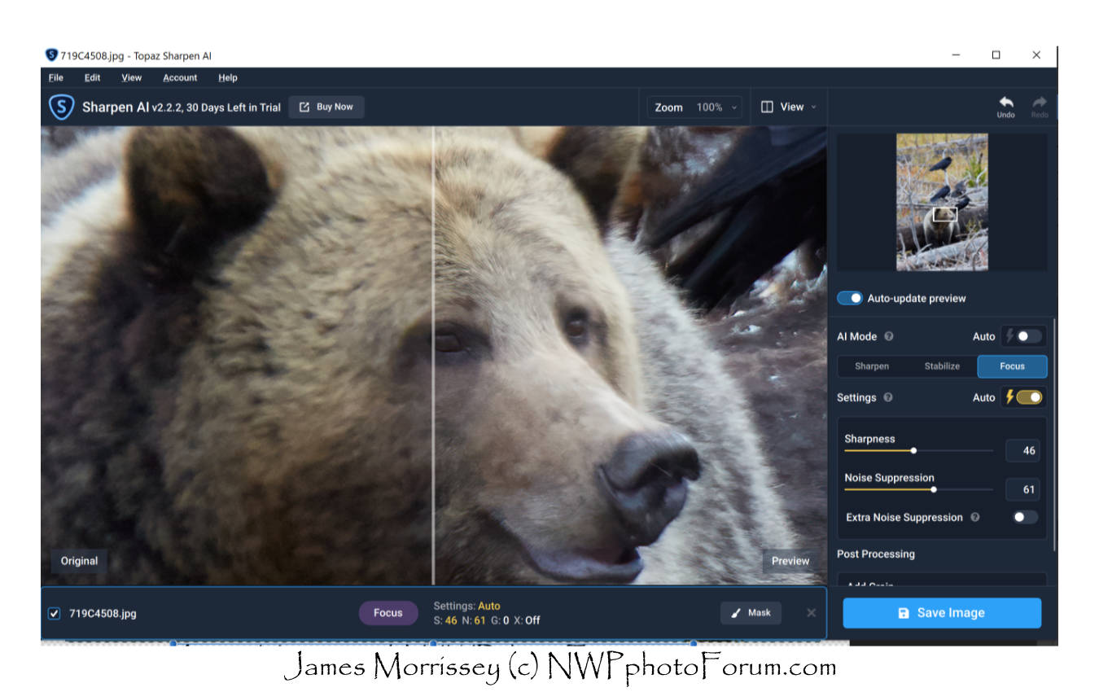
Task: Click the split-view divider line on image
Action: (433, 355)
